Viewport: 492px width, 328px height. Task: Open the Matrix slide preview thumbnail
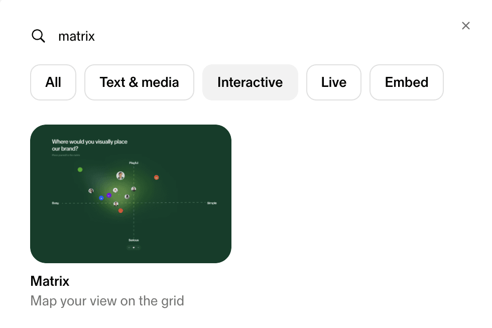131,194
